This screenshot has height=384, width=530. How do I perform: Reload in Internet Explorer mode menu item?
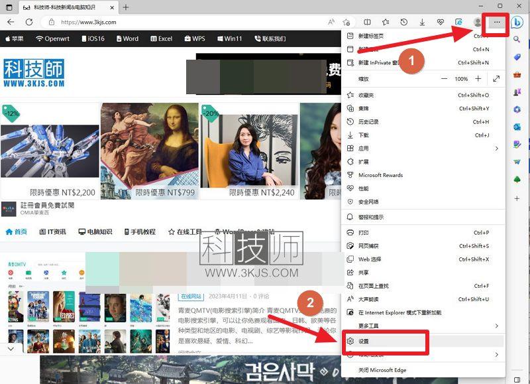pyautogui.click(x=423, y=312)
